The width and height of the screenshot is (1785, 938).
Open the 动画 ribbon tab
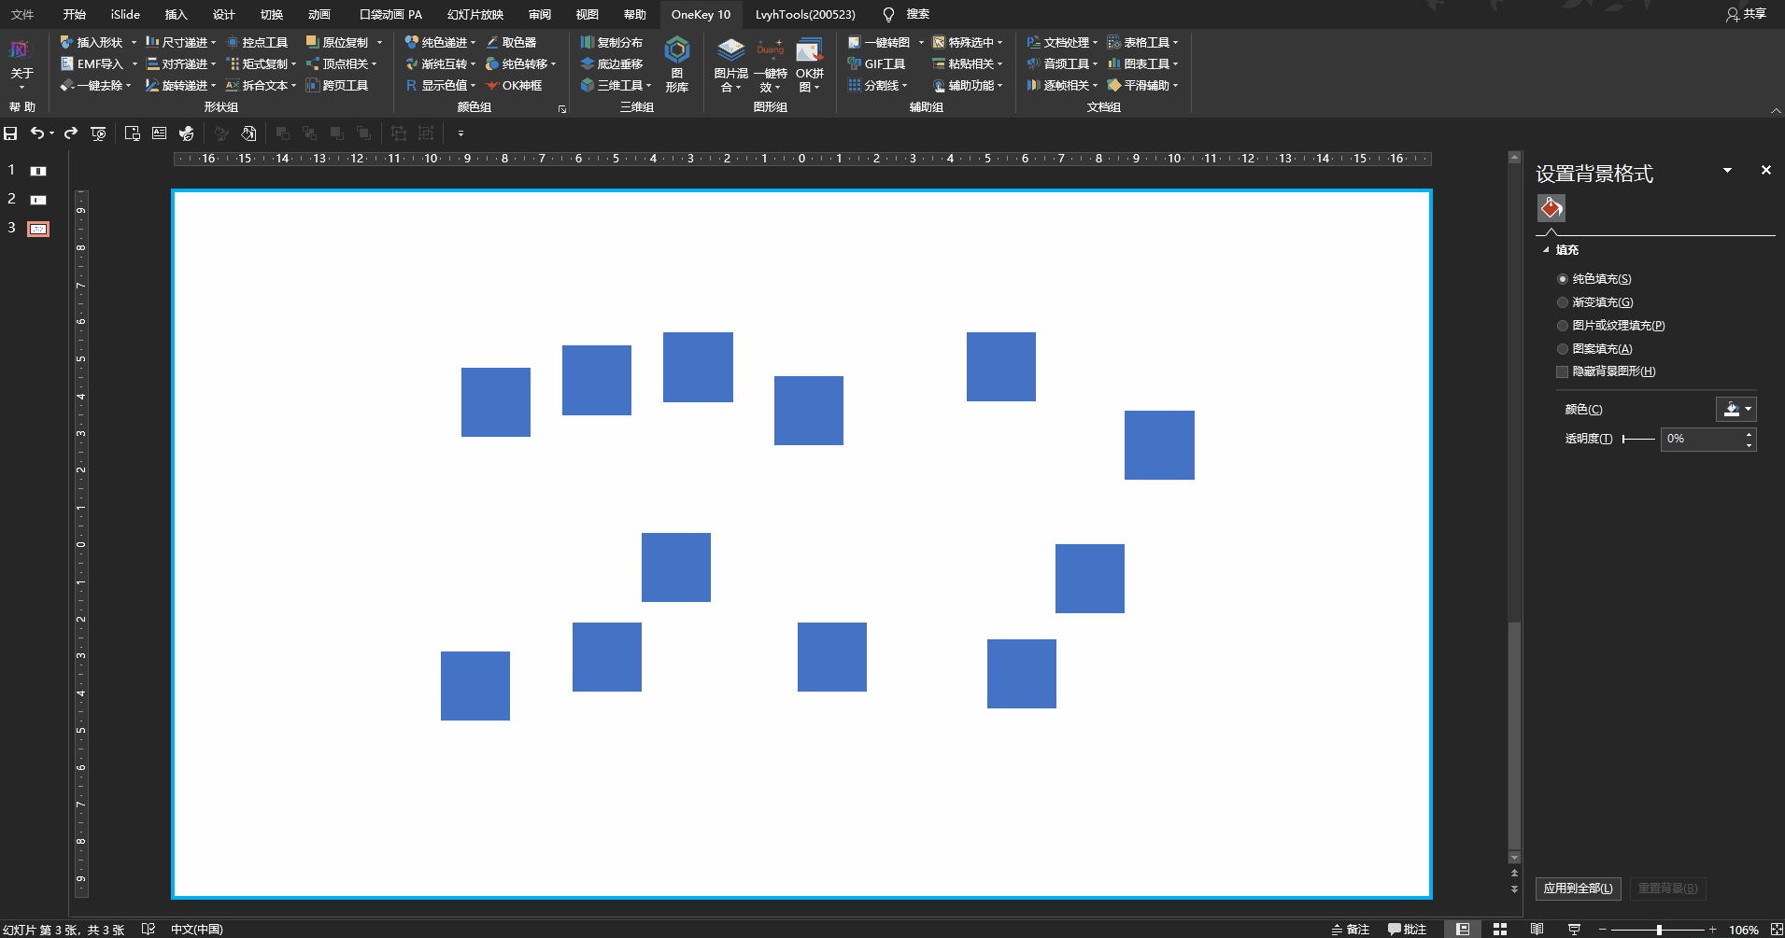[319, 14]
